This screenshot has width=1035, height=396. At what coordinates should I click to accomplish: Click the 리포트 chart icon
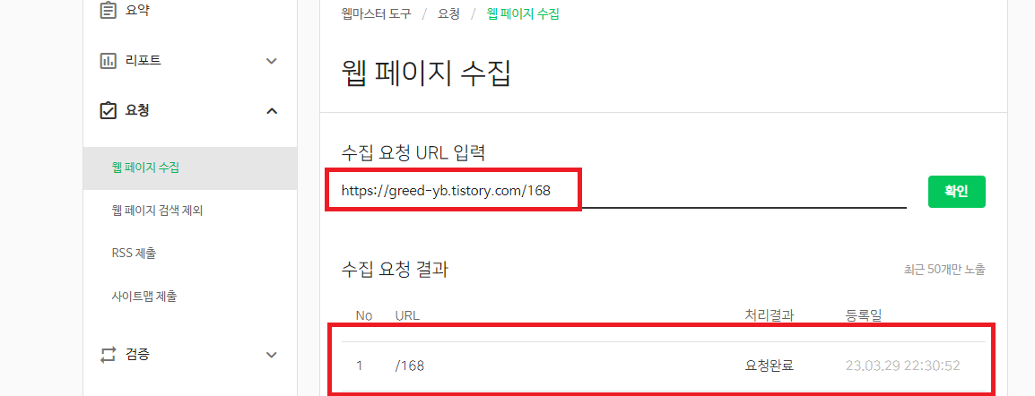(x=108, y=61)
